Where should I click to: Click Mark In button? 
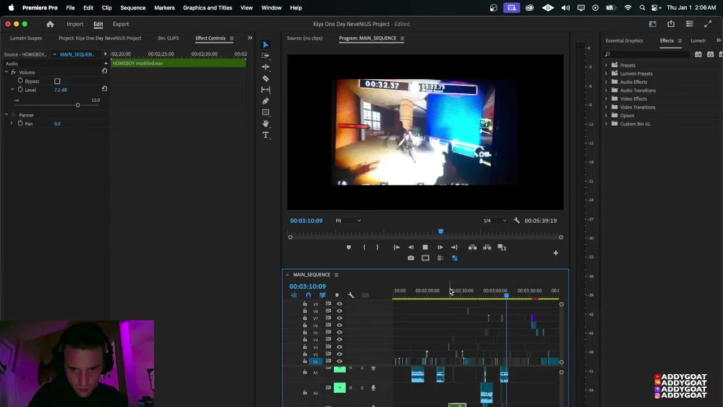click(364, 247)
